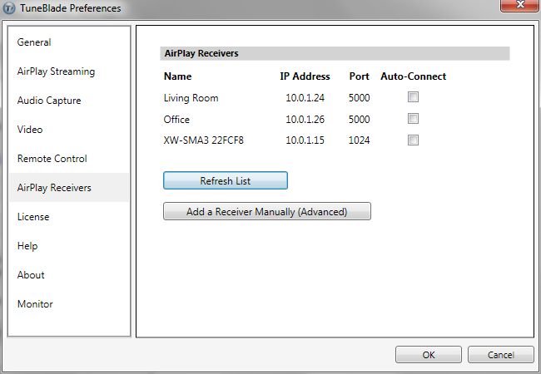Select the Living Room receiver name
Viewport: 541px width, 374px height.
coord(191,98)
